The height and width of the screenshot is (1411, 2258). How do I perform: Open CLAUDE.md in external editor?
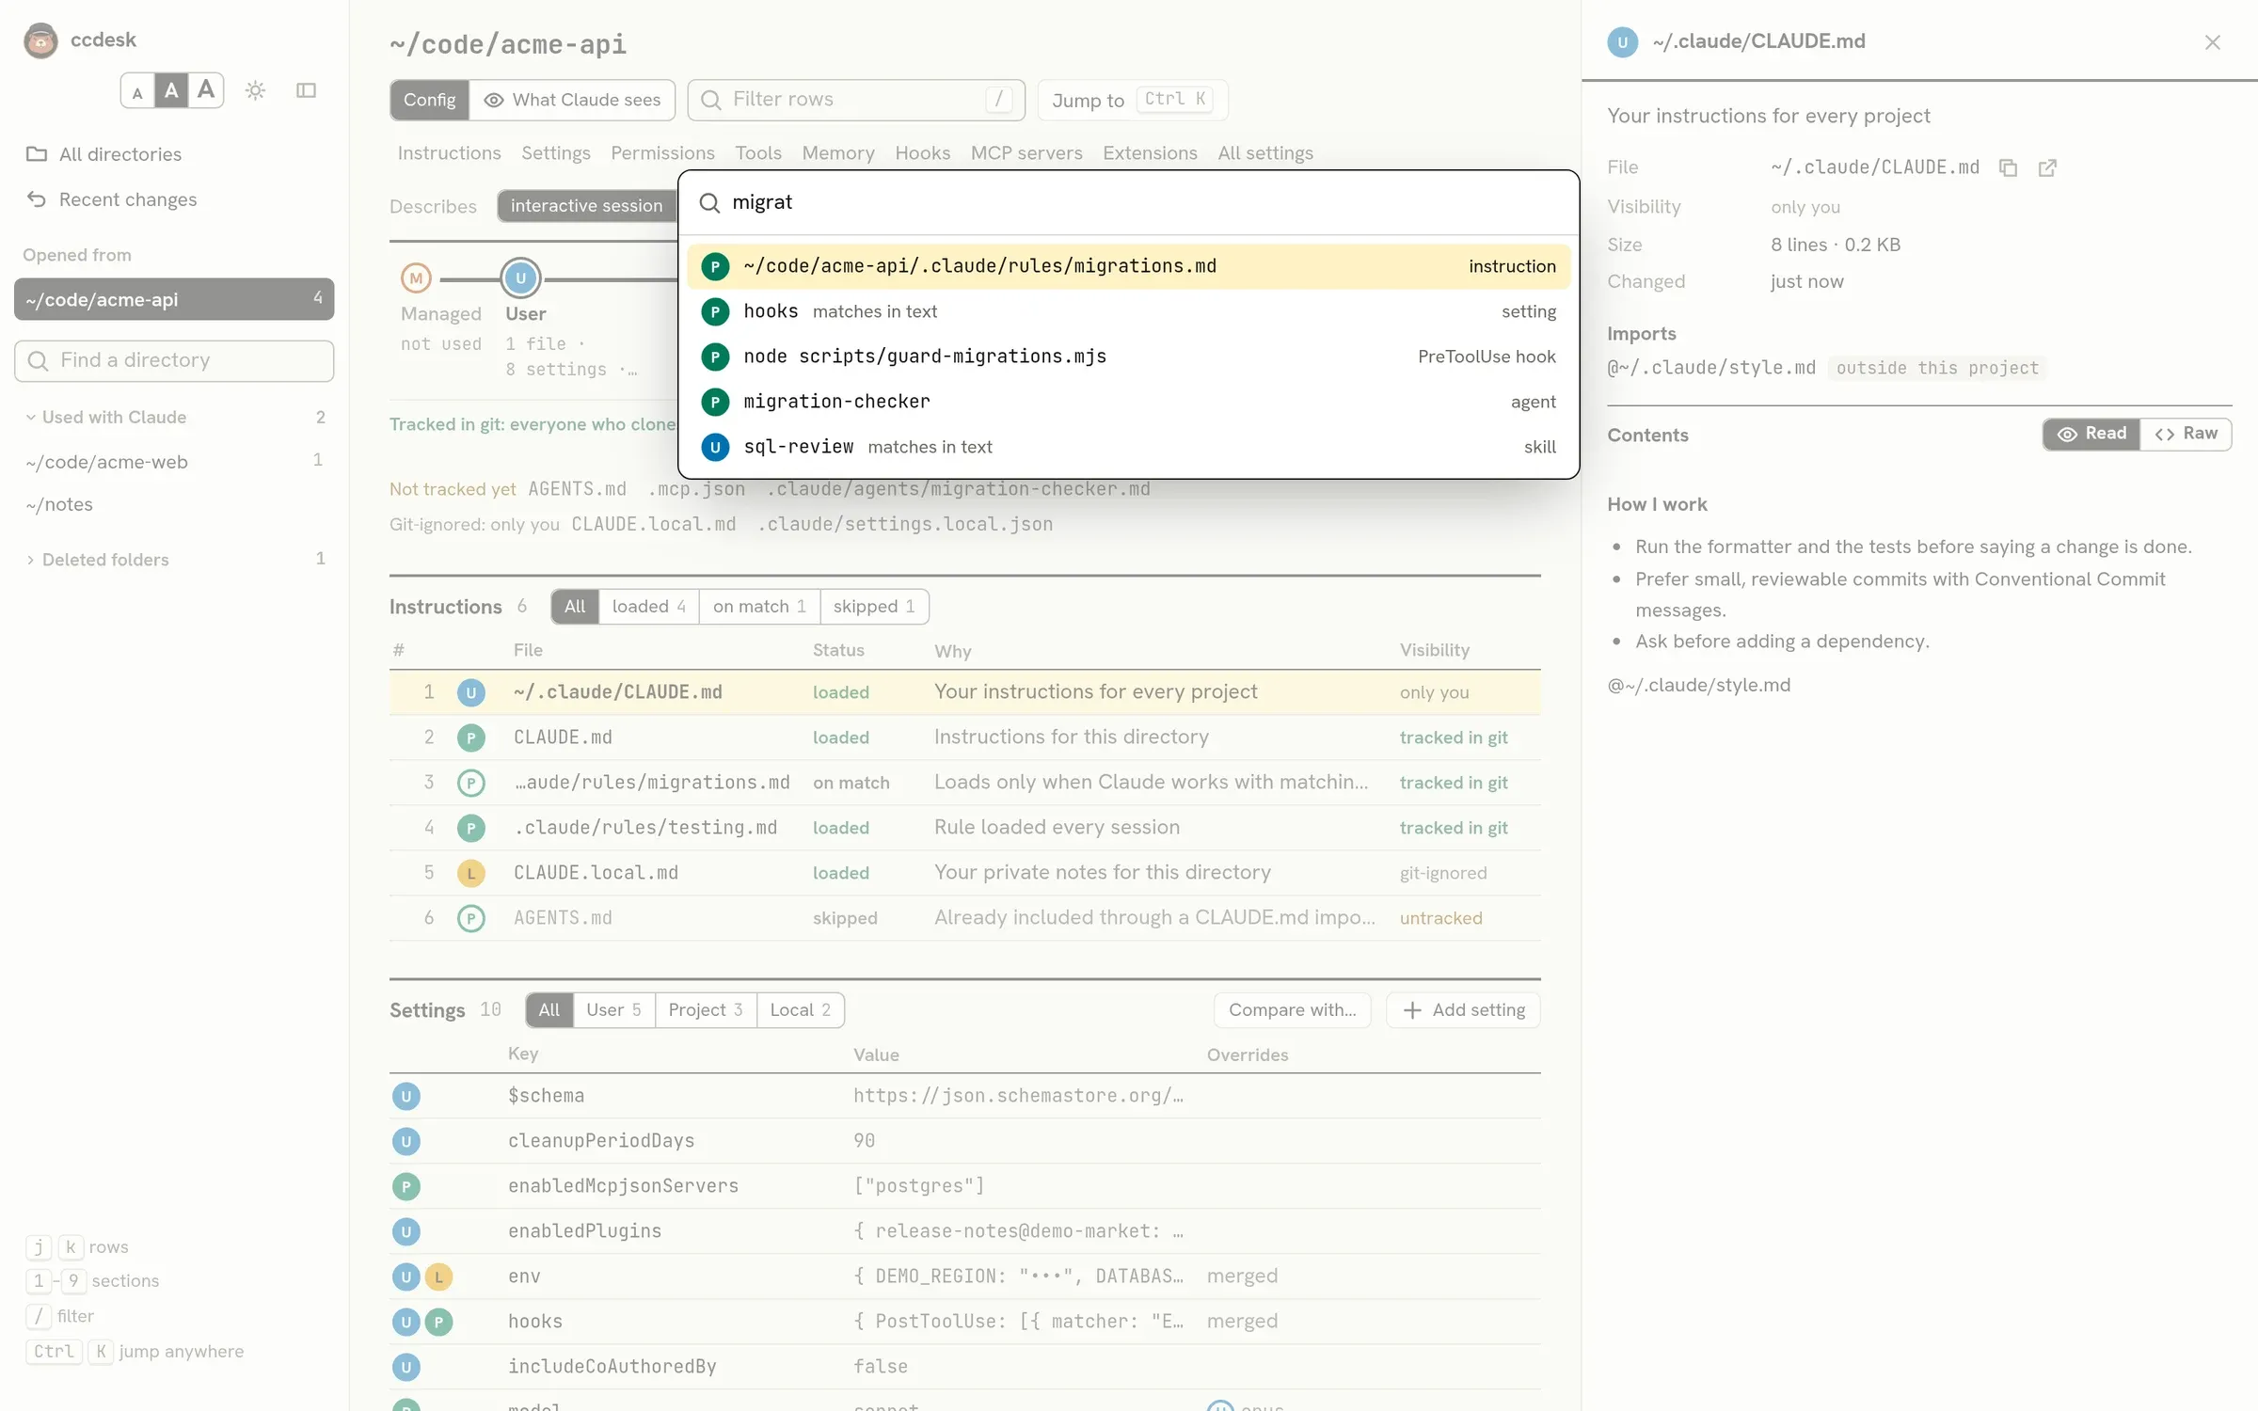[x=2047, y=167]
